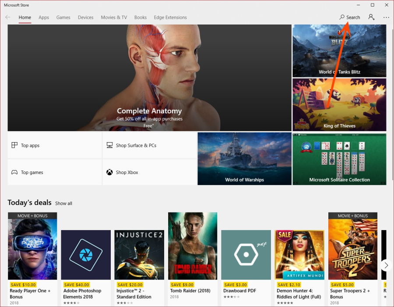Click the Xbox logo icon
394x307 pixels.
pyautogui.click(x=109, y=172)
